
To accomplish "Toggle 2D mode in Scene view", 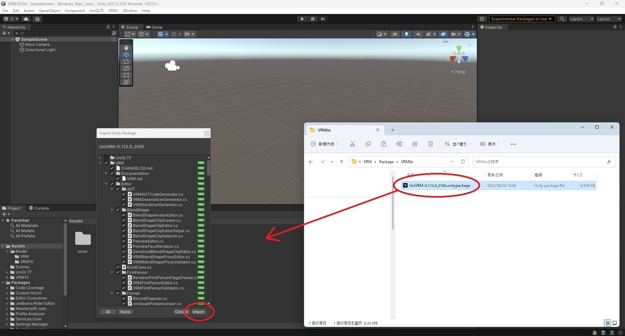I will click(395, 34).
